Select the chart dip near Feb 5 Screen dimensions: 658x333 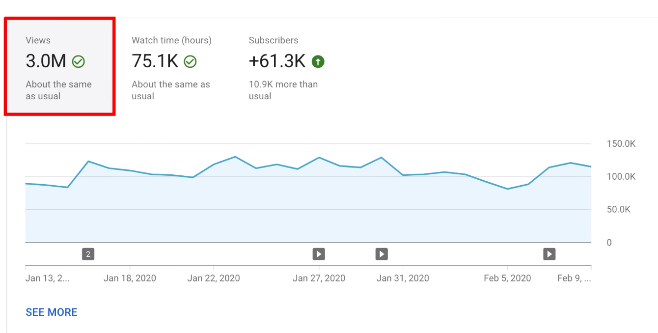508,189
